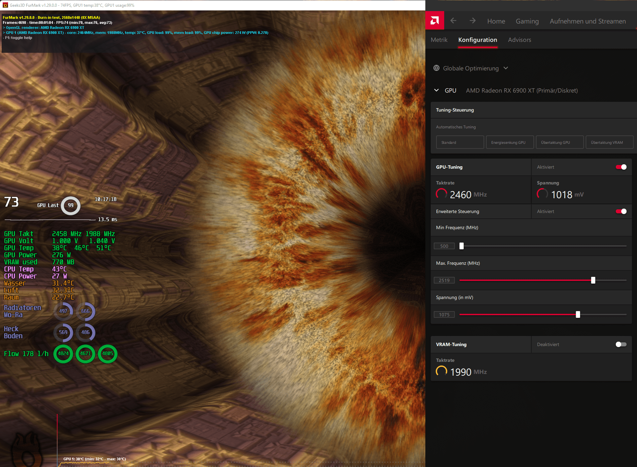Go back with the left arrow
Screen dimensions: 637x467
[453, 21]
